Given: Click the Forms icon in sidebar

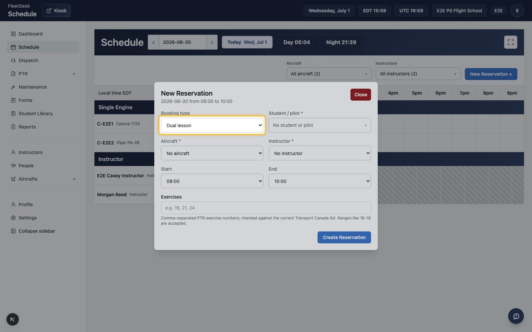Looking at the screenshot, I should pos(13,100).
